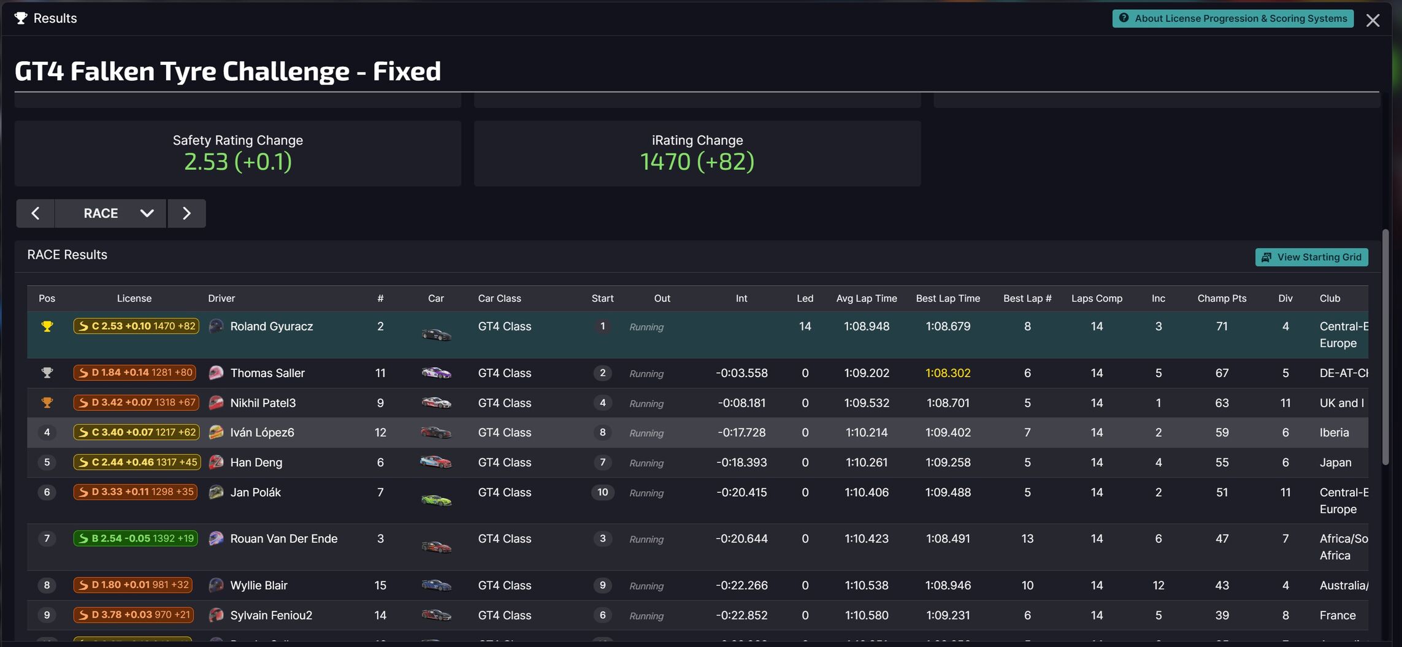Click the silver trophy in Thomas Saller's row
This screenshot has height=647, width=1402.
47,373
